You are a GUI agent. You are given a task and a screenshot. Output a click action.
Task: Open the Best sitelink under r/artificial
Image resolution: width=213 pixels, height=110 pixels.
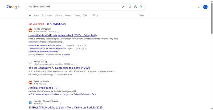coord(94,94)
